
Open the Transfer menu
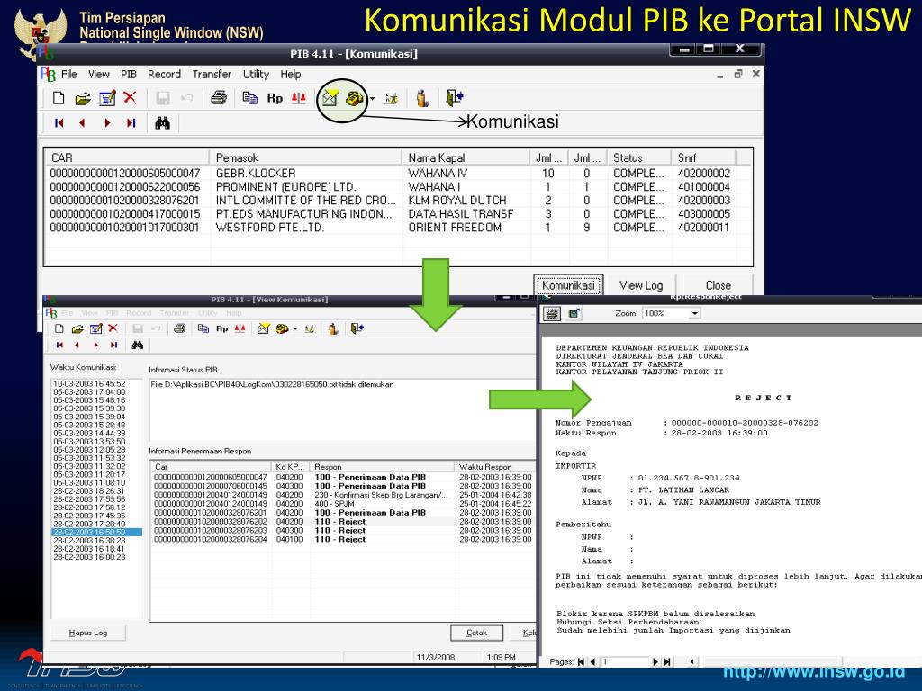(x=212, y=75)
